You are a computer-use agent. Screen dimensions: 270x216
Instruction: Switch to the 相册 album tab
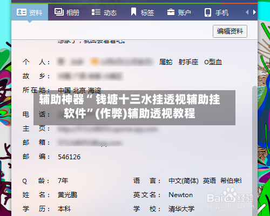67,12
